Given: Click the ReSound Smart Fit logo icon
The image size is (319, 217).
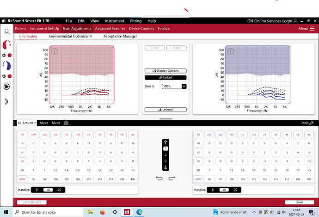Looking at the screenshot, I should pos(4,21).
